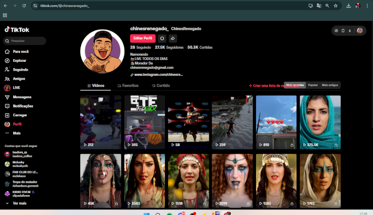Open the Instagram link in the bio
This screenshot has width=373, height=215.
tap(158, 74)
